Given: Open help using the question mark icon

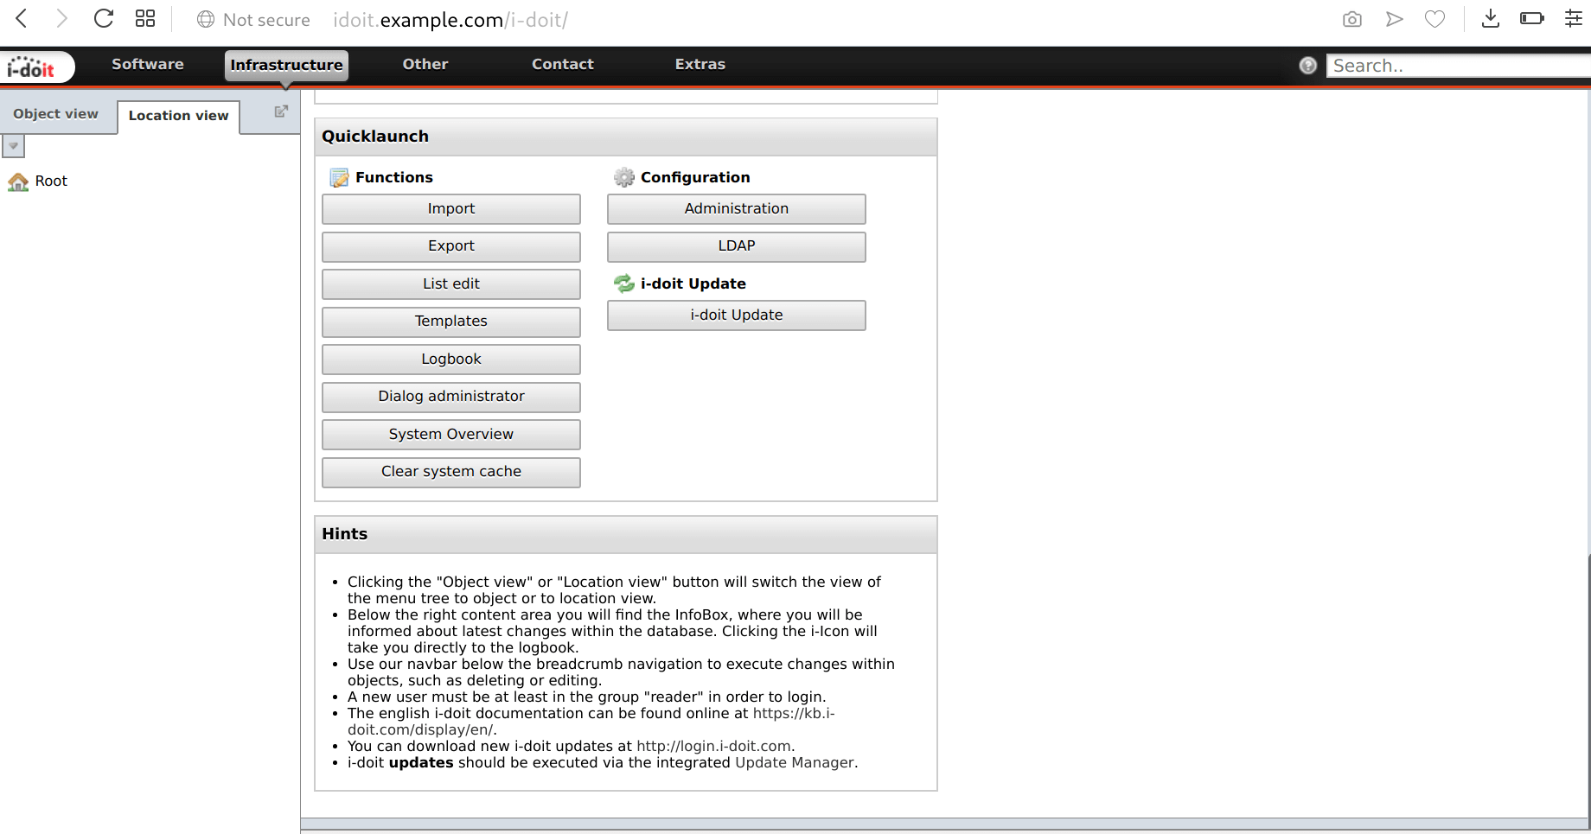Looking at the screenshot, I should [x=1307, y=65].
